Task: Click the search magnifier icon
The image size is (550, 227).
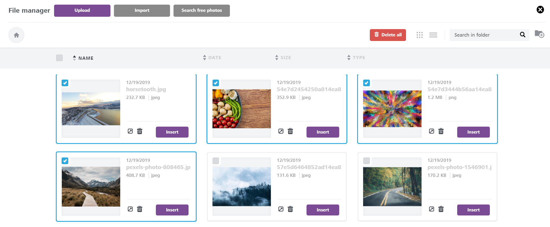Action: [523, 35]
